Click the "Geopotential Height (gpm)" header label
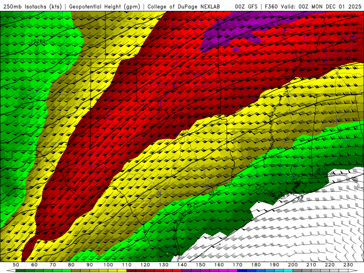This screenshot has width=364, height=273. (105, 6)
